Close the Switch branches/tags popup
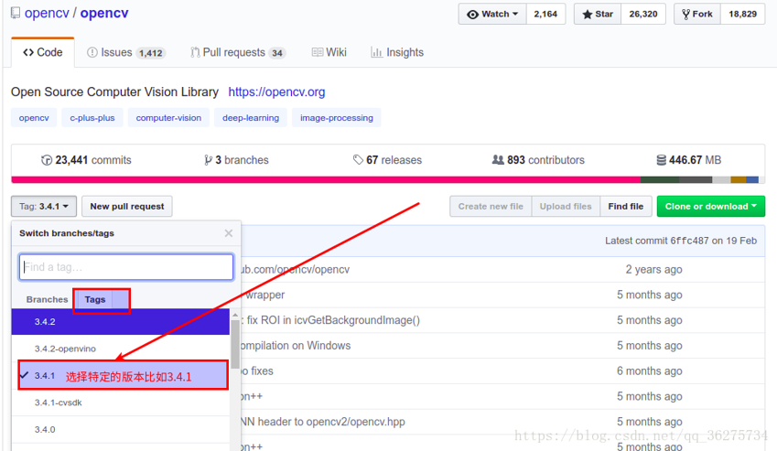 pos(229,233)
